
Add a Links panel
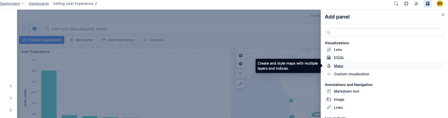click(x=338, y=108)
